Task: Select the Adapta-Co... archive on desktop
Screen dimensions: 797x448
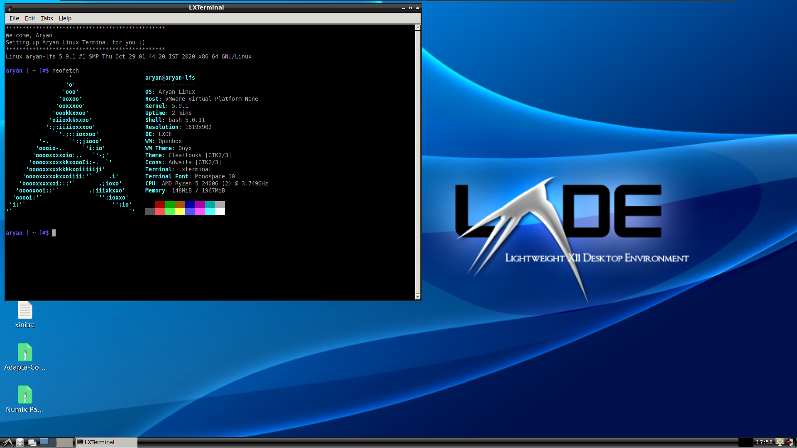Action: click(x=25, y=357)
